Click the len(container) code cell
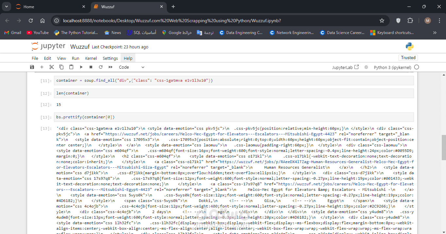This screenshot has width=446, height=234. (x=234, y=93)
